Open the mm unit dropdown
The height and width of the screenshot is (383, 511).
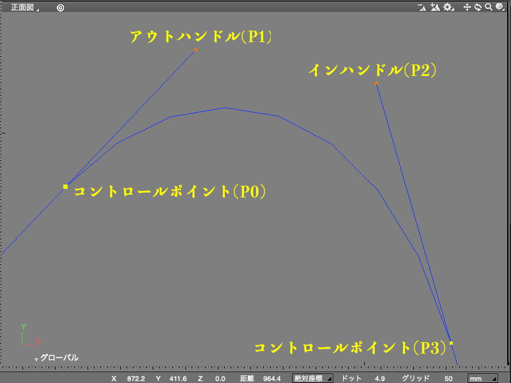pos(483,379)
